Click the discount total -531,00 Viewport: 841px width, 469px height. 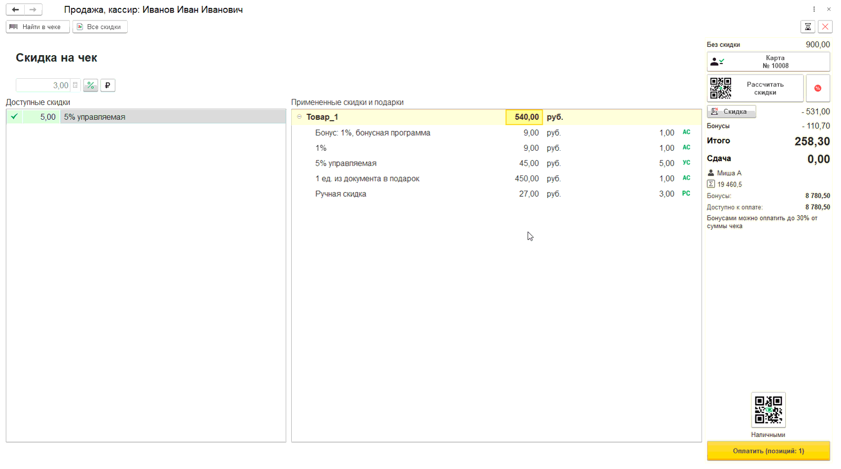(816, 111)
